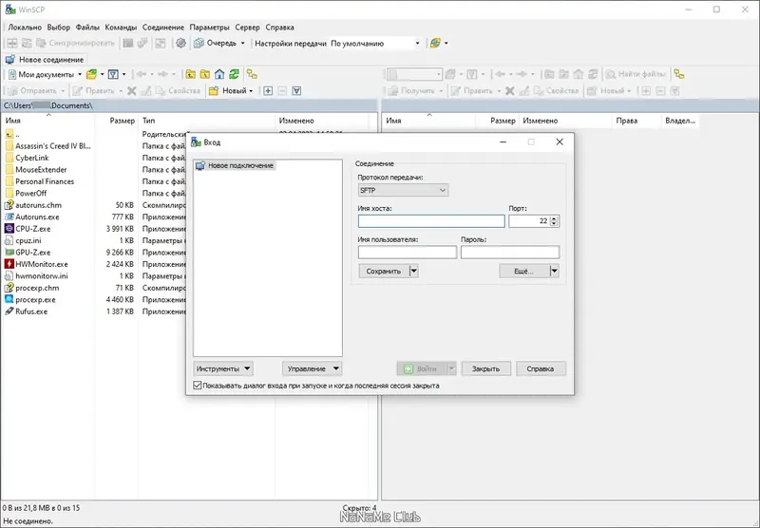Open dropdown arrow next to Очередь
This screenshot has height=528, width=760.
click(243, 43)
